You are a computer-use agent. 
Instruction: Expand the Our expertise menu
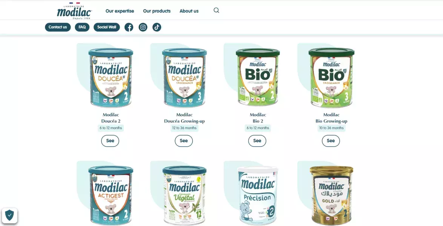pyautogui.click(x=120, y=11)
